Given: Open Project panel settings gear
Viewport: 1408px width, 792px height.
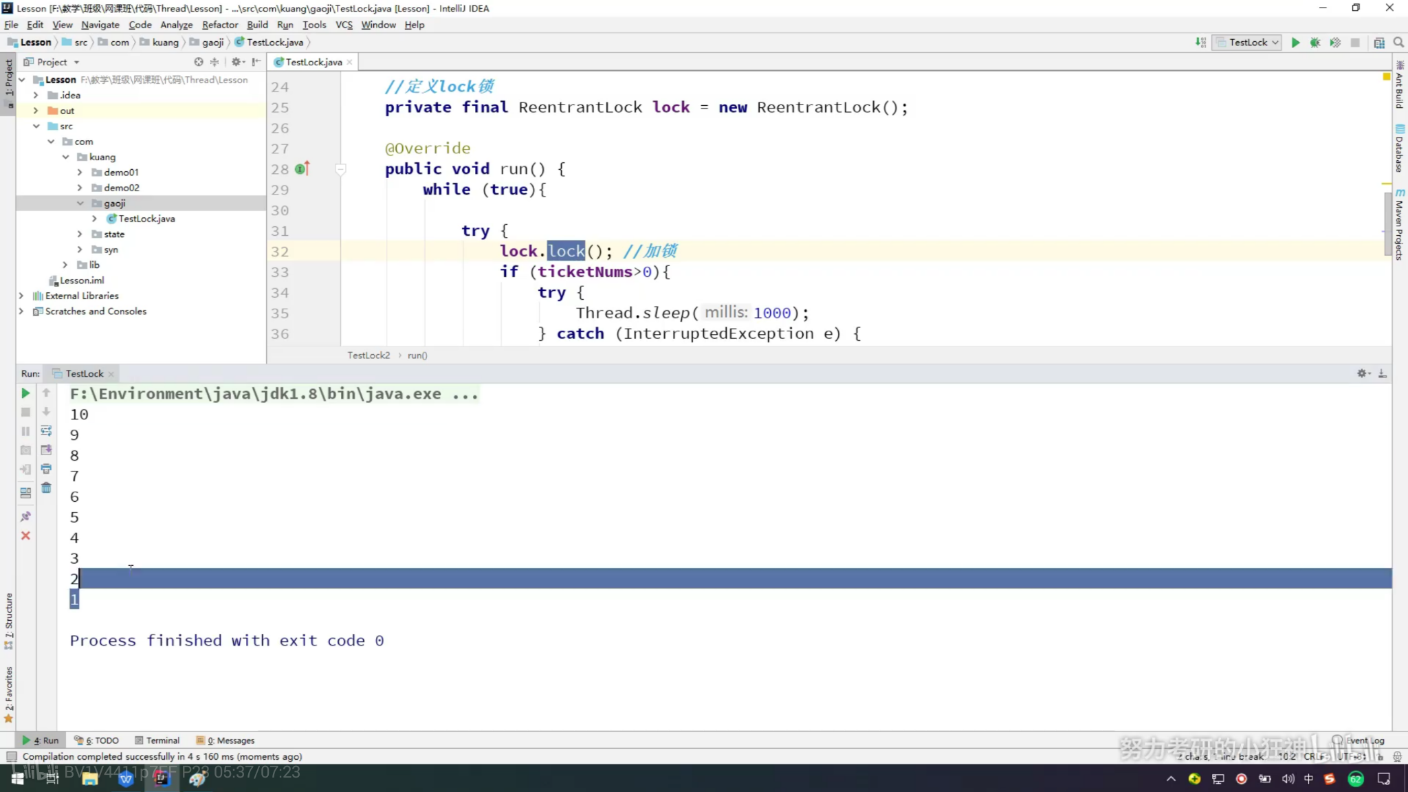Looking at the screenshot, I should [236, 62].
